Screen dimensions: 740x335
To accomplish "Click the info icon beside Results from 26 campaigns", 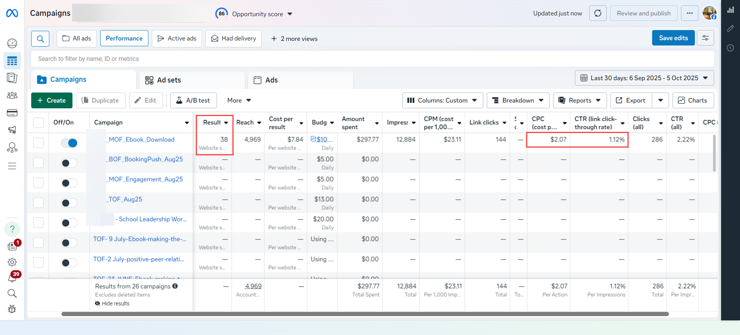I will [x=175, y=286].
